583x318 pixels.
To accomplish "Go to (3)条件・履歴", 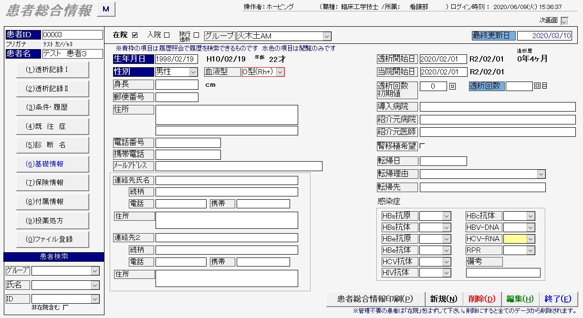I will [x=52, y=107].
